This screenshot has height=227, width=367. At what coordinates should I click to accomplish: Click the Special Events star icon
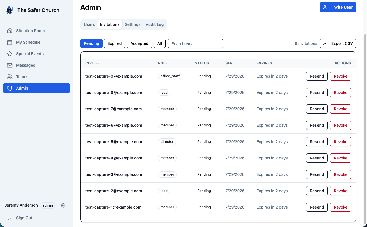click(x=10, y=54)
